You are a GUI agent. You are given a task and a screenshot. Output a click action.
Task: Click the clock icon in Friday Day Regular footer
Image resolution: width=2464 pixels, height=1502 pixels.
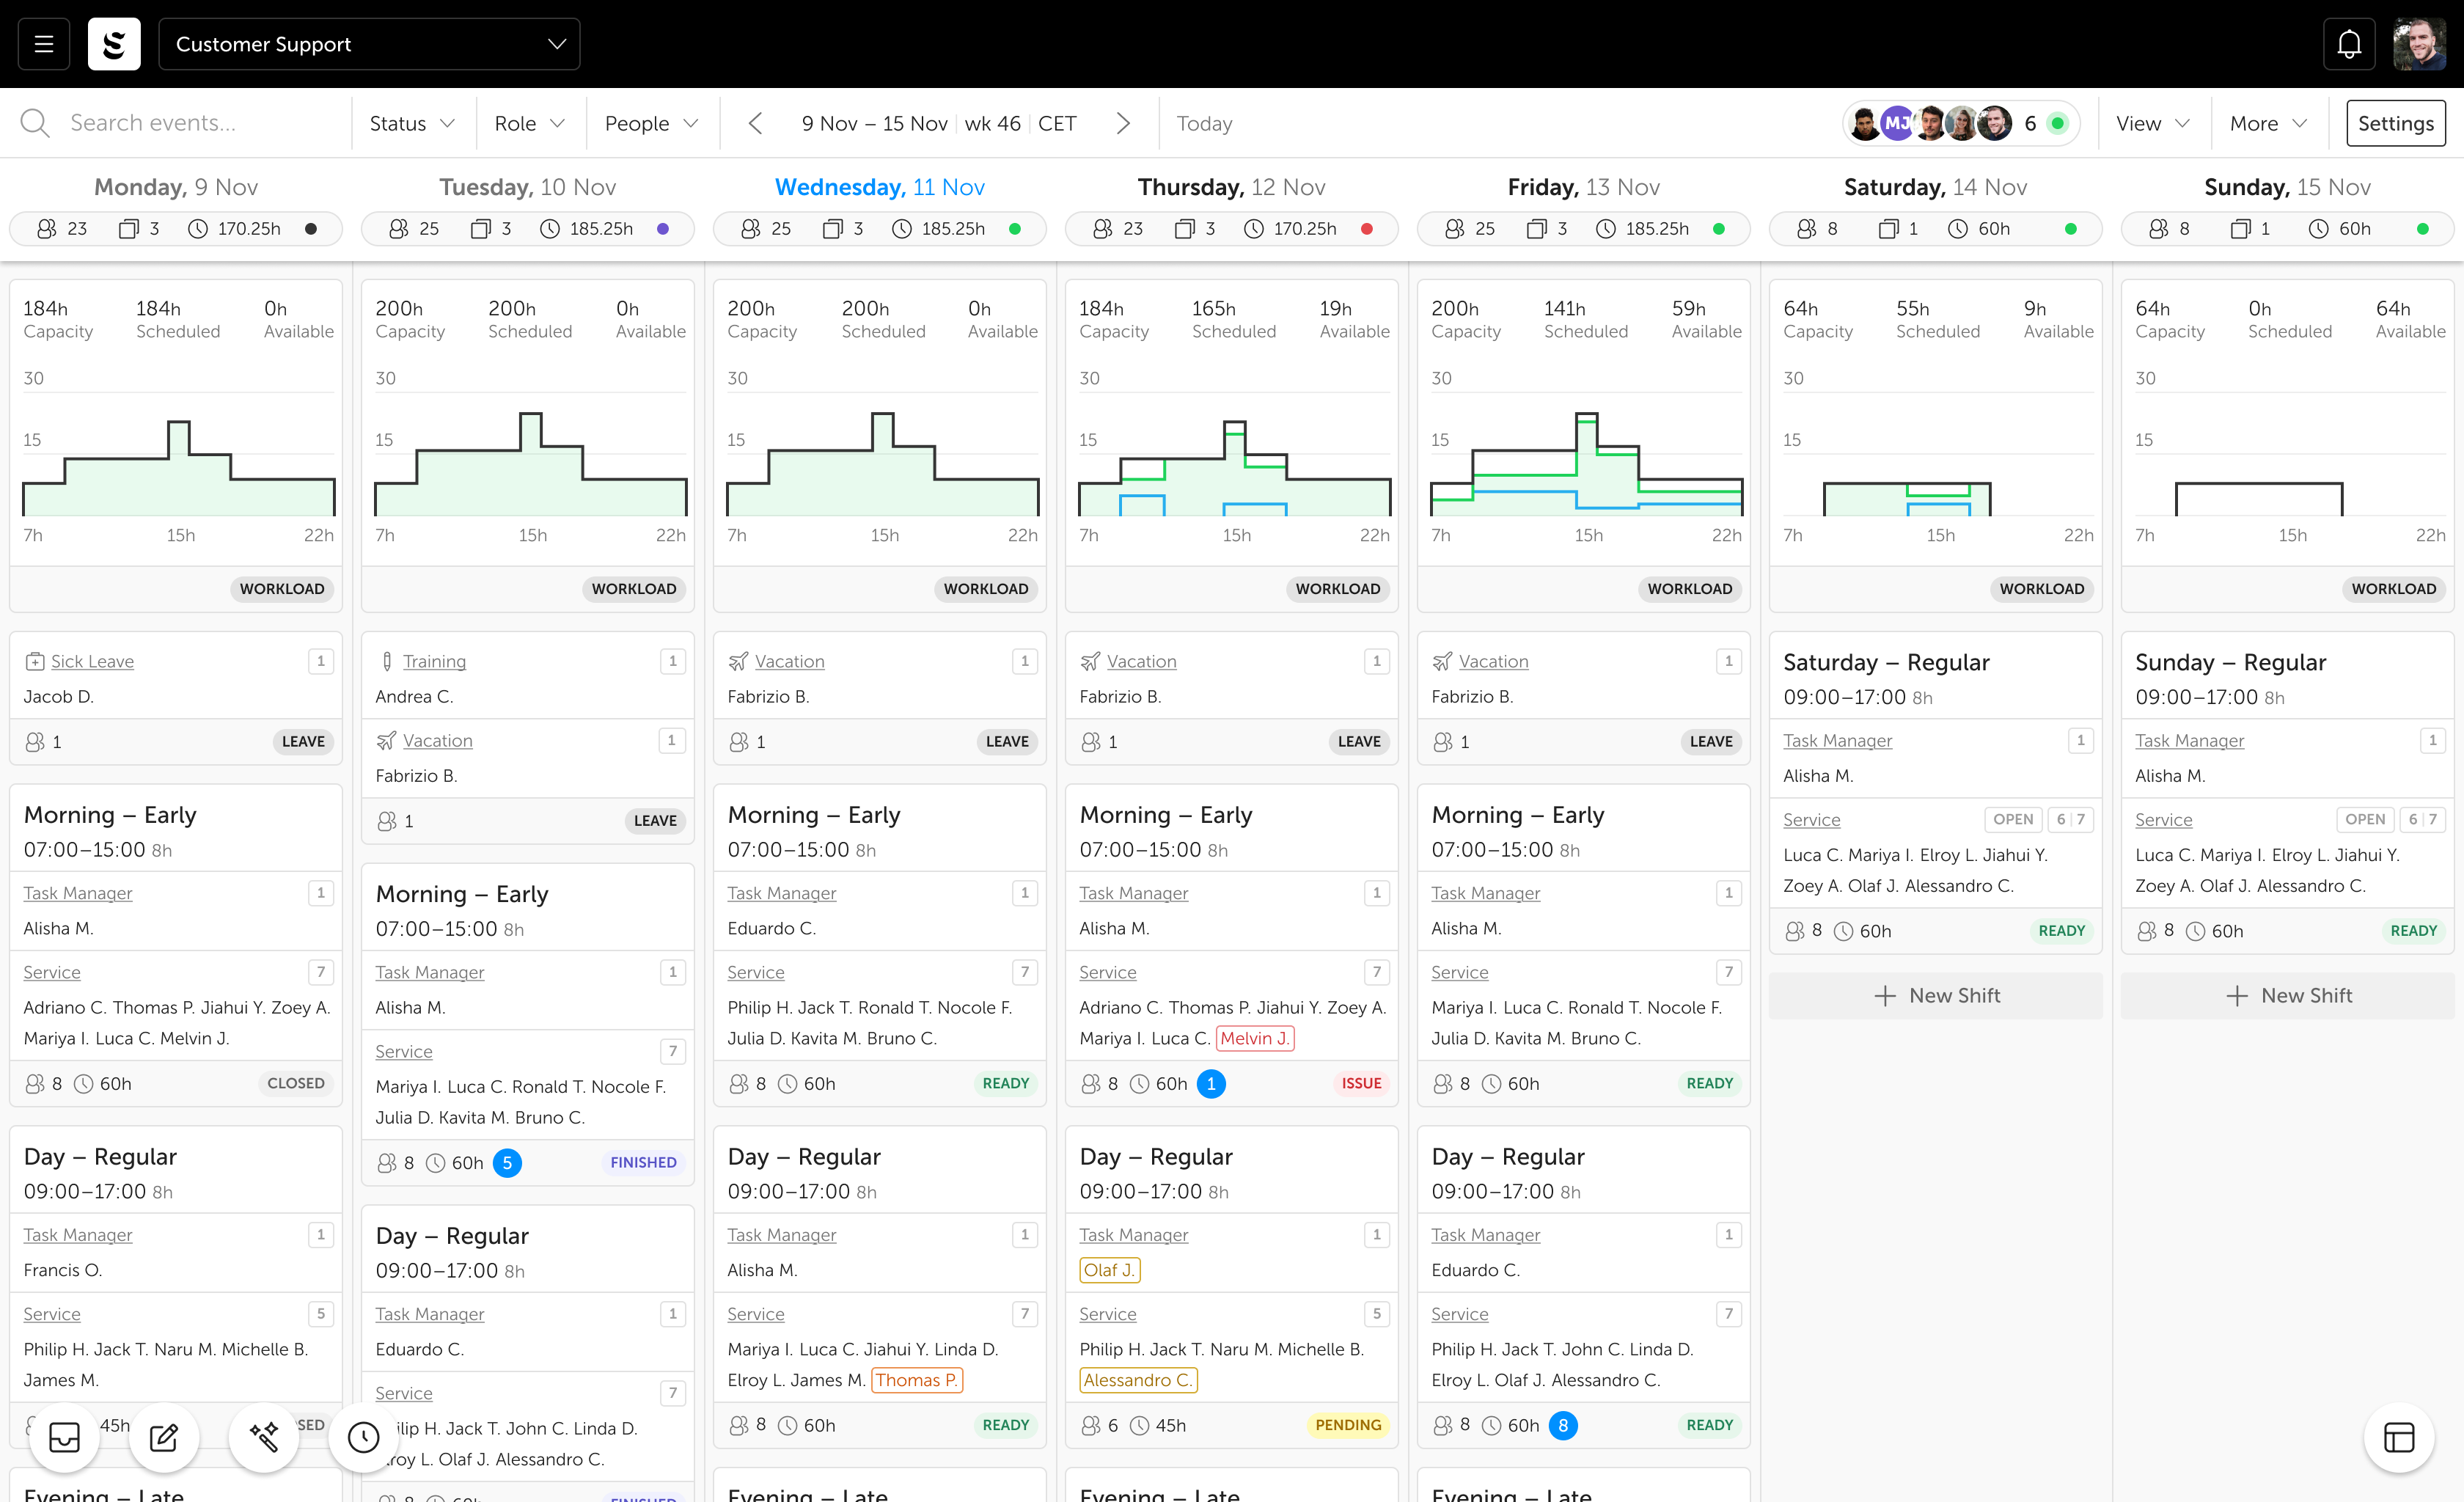tap(1491, 1426)
